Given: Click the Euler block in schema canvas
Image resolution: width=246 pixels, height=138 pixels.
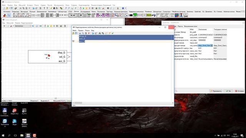Looking at the screenshot, I should tap(47, 57).
